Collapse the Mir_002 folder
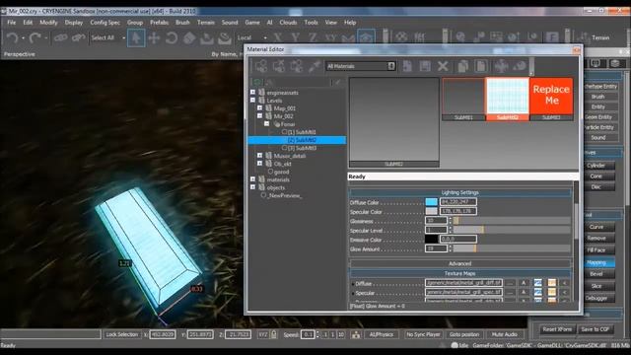The height and width of the screenshot is (355, 631). pyautogui.click(x=260, y=116)
